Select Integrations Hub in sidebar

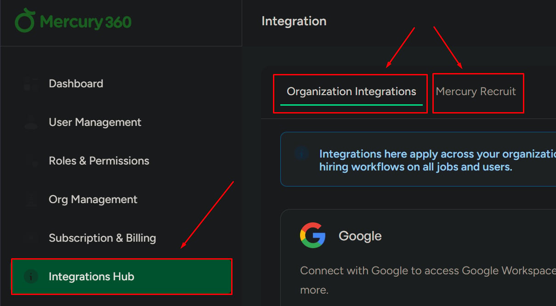pyautogui.click(x=121, y=277)
